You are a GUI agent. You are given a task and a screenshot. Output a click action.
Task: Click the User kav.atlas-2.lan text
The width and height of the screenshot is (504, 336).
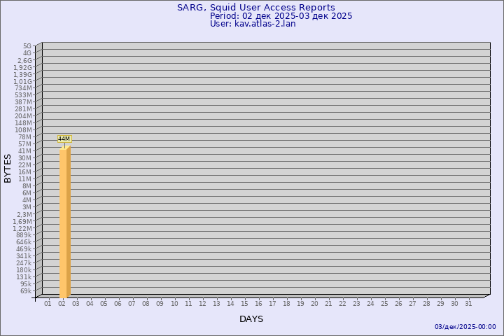point(253,24)
